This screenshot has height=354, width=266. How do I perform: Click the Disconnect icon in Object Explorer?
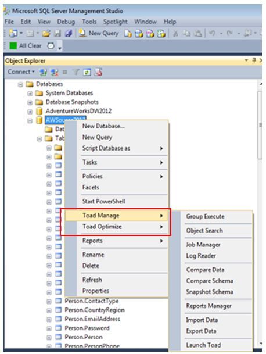(54, 72)
